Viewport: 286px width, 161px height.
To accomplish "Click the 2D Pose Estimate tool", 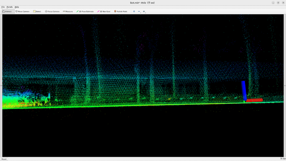I will [x=85, y=11].
